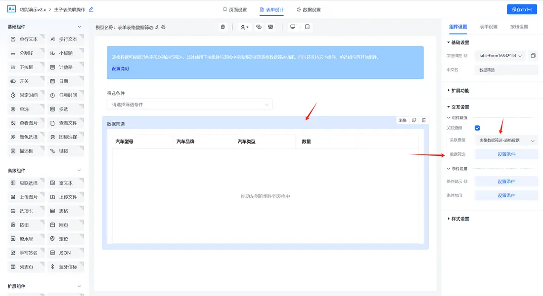Open the 组件设置 panel tab
The image size is (543, 296).
pos(458,27)
